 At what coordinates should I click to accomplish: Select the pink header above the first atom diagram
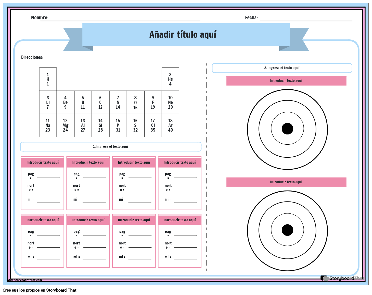click(286, 81)
